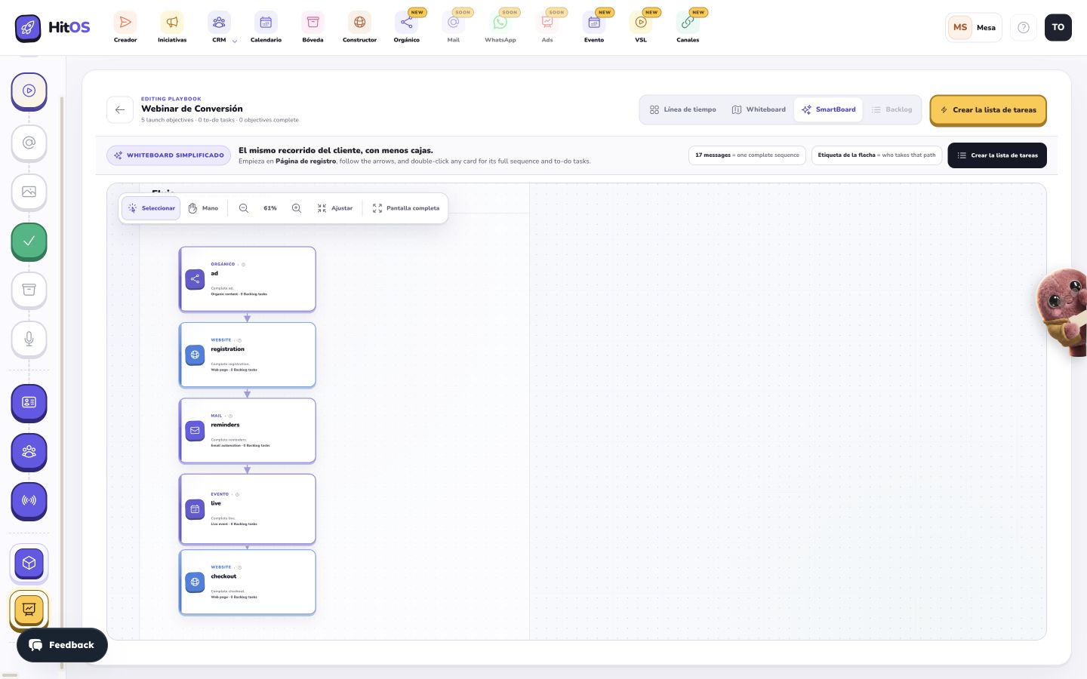Image resolution: width=1087 pixels, height=679 pixels.
Task: Open Iniciativas megaphone icon
Action: click(172, 23)
